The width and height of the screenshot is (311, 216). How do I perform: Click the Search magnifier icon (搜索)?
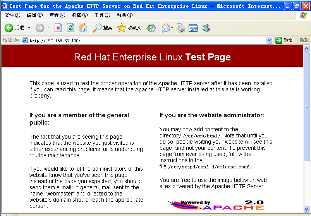[x=97, y=28]
